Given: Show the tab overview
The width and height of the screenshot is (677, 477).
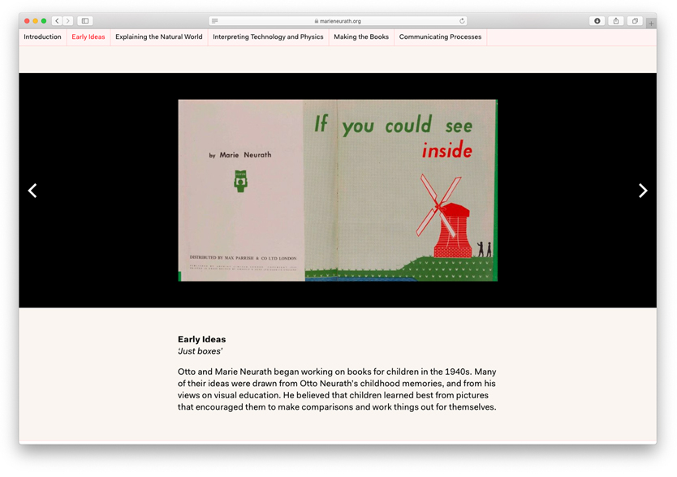Looking at the screenshot, I should [x=635, y=21].
